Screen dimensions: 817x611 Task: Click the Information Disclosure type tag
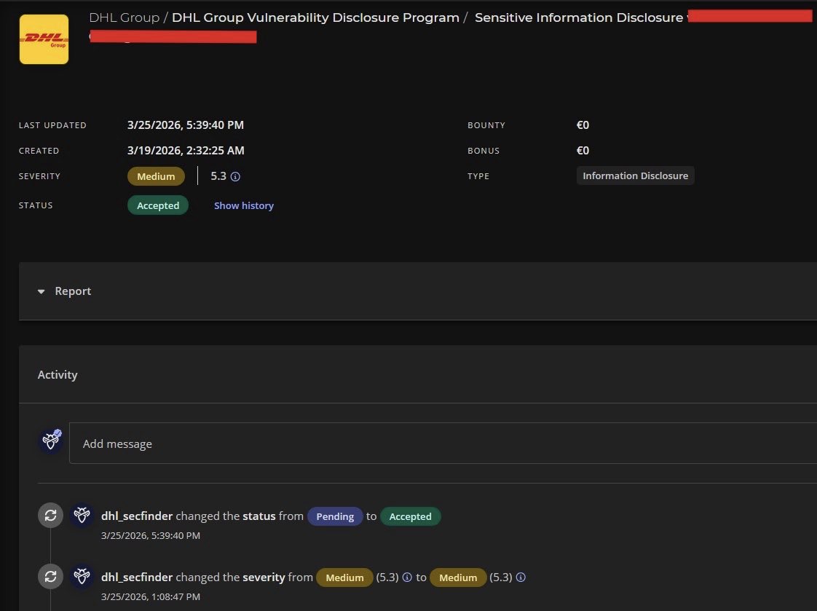[635, 176]
